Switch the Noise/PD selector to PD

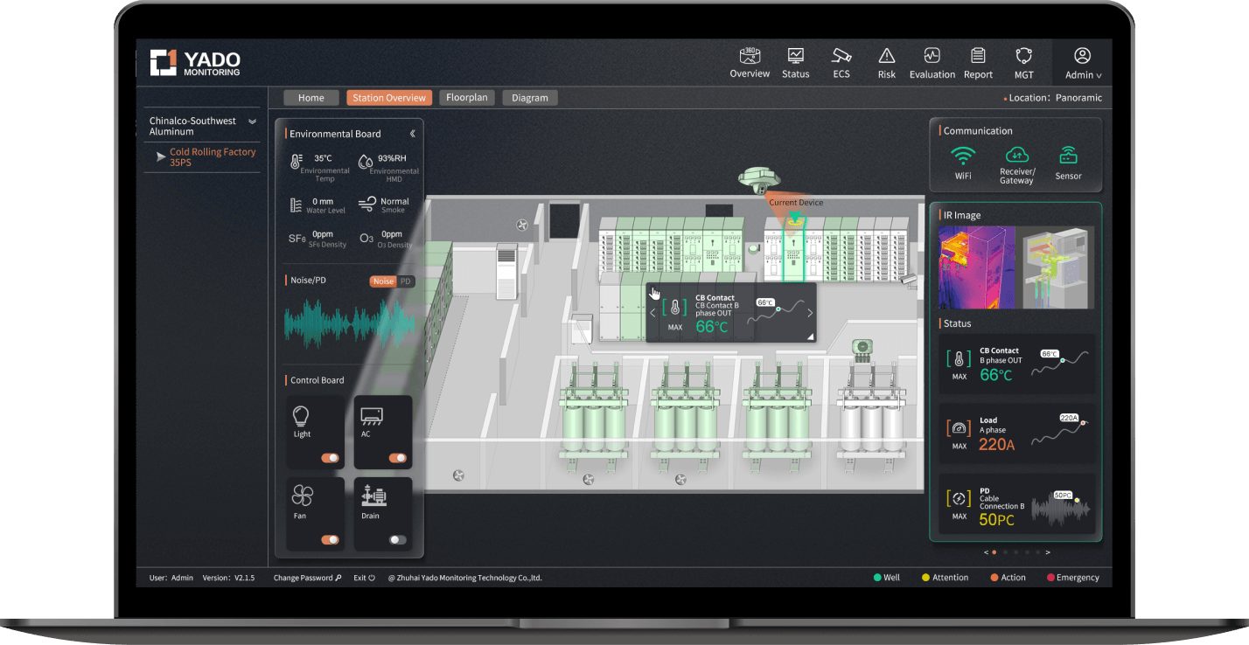click(405, 281)
